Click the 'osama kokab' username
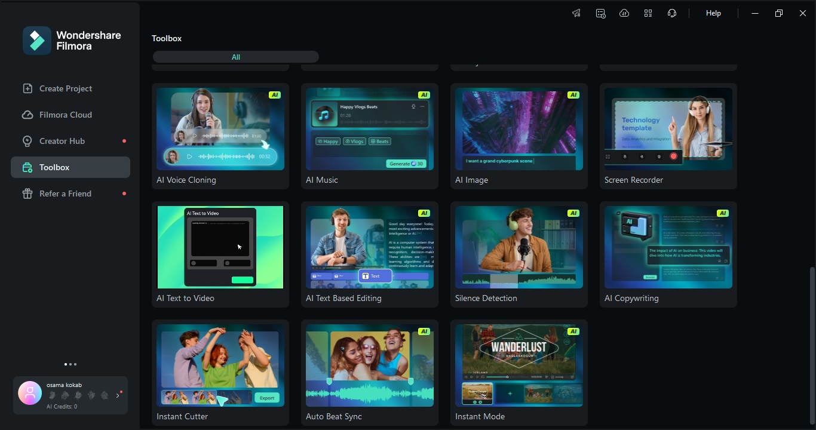 65,385
